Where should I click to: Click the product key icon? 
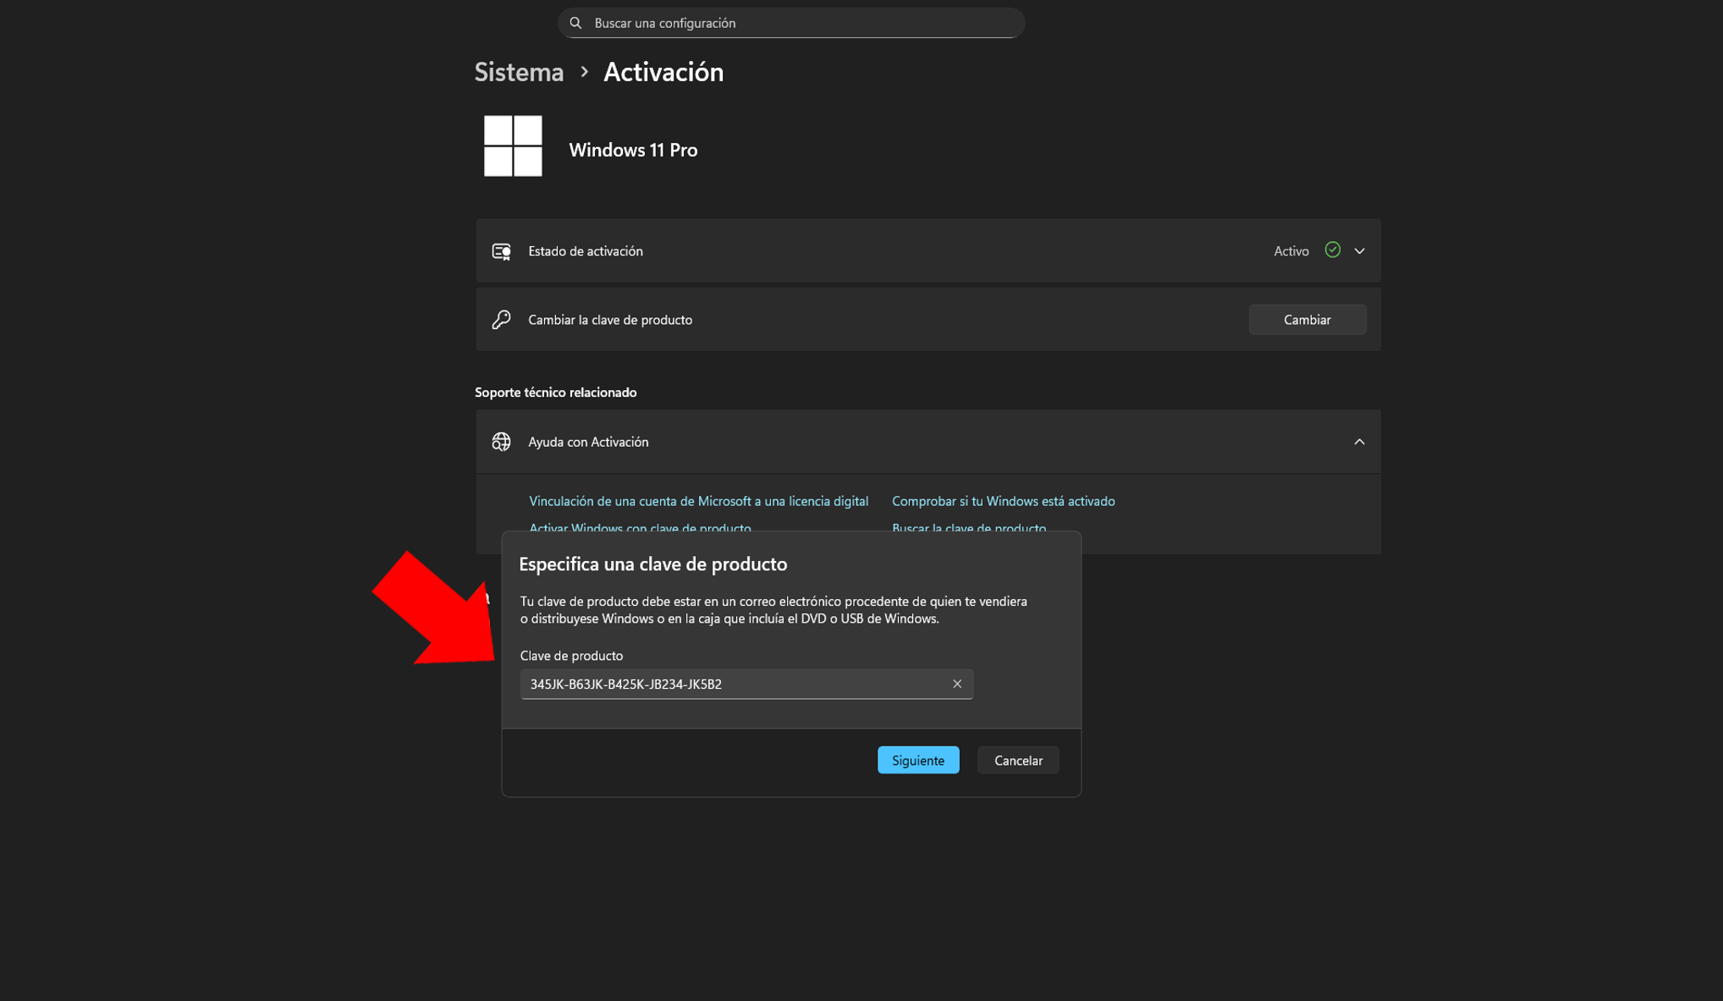click(501, 320)
